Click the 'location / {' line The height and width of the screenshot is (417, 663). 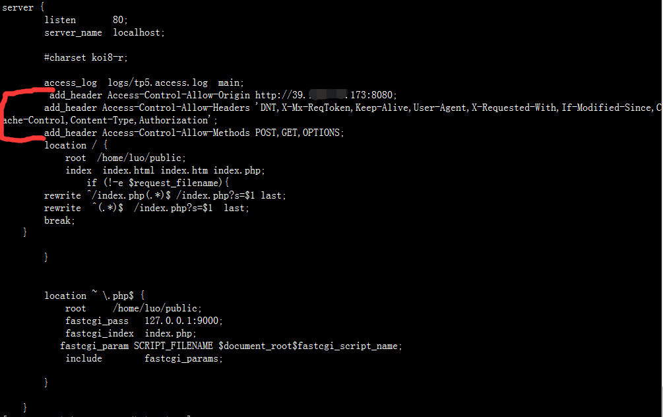tap(75, 145)
